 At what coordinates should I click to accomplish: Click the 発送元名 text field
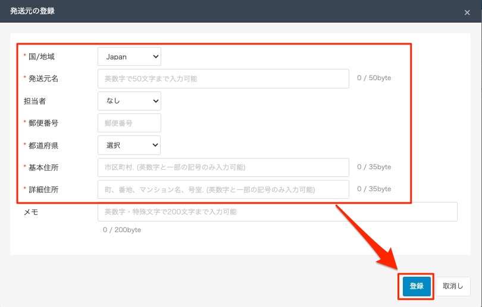223,78
